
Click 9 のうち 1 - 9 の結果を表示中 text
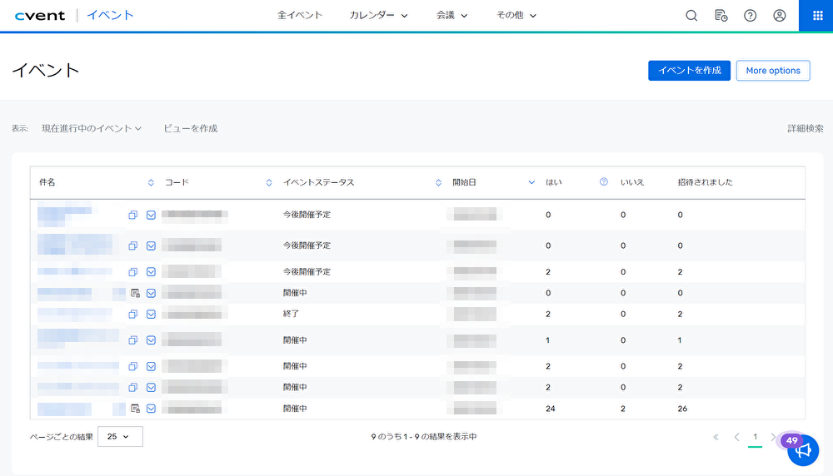423,437
